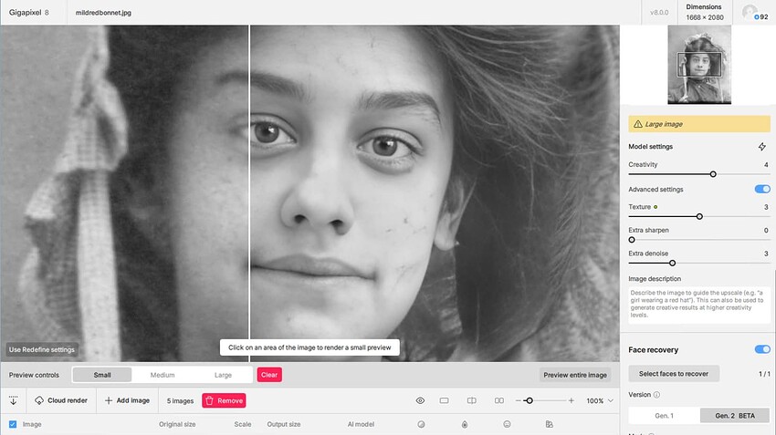Screen dimensions: 776x435
Task: Switch to split slider view icon
Action: pos(472,400)
